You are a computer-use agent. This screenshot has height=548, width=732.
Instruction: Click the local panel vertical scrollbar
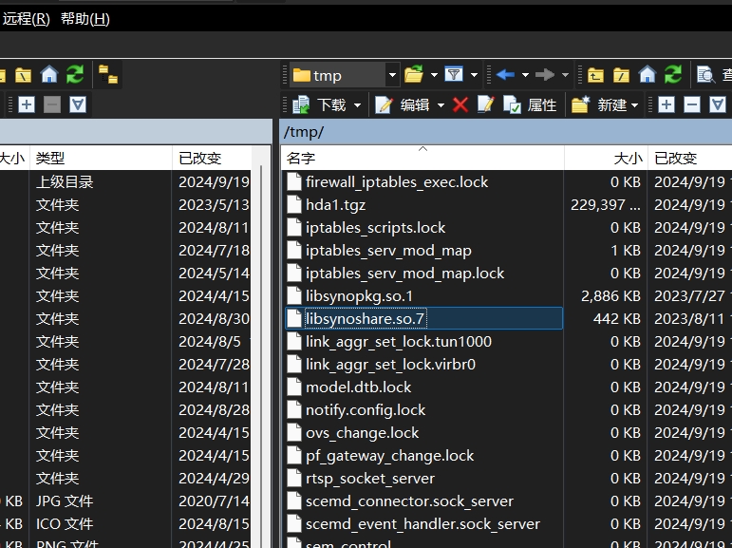[x=261, y=355]
